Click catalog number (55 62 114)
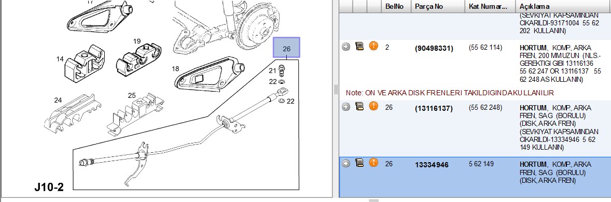 (x=485, y=48)
